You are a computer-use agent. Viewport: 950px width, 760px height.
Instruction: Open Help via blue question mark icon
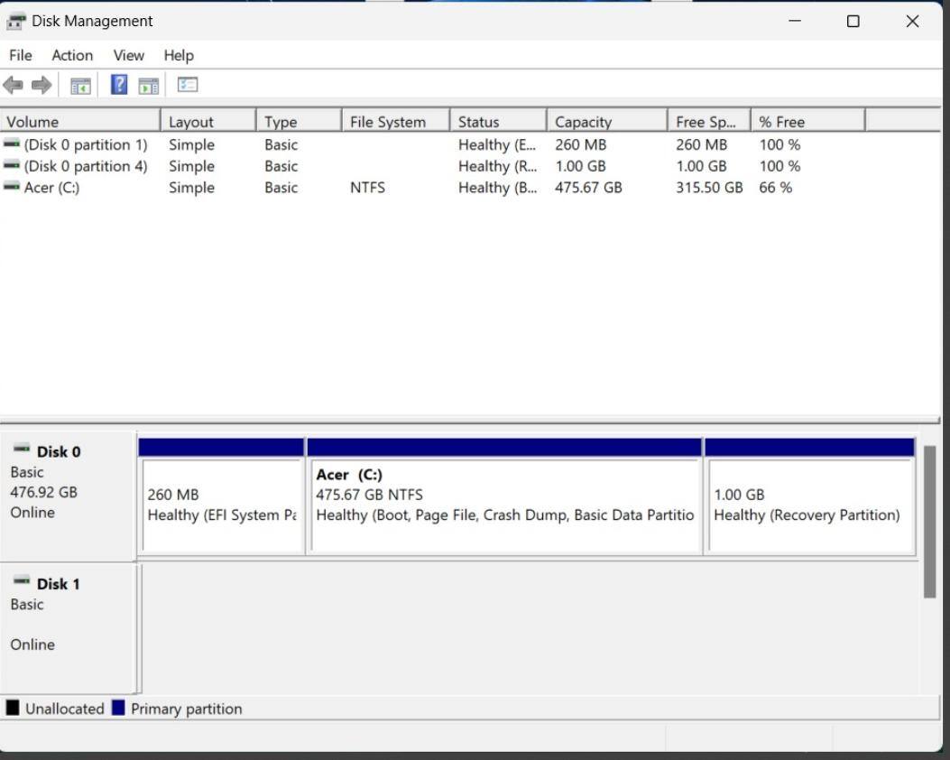point(119,85)
